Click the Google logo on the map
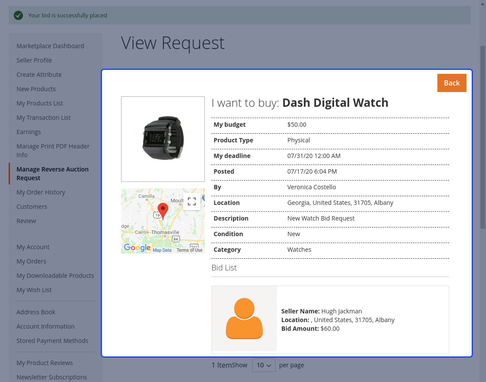Image resolution: width=486 pixels, height=382 pixels. click(137, 247)
